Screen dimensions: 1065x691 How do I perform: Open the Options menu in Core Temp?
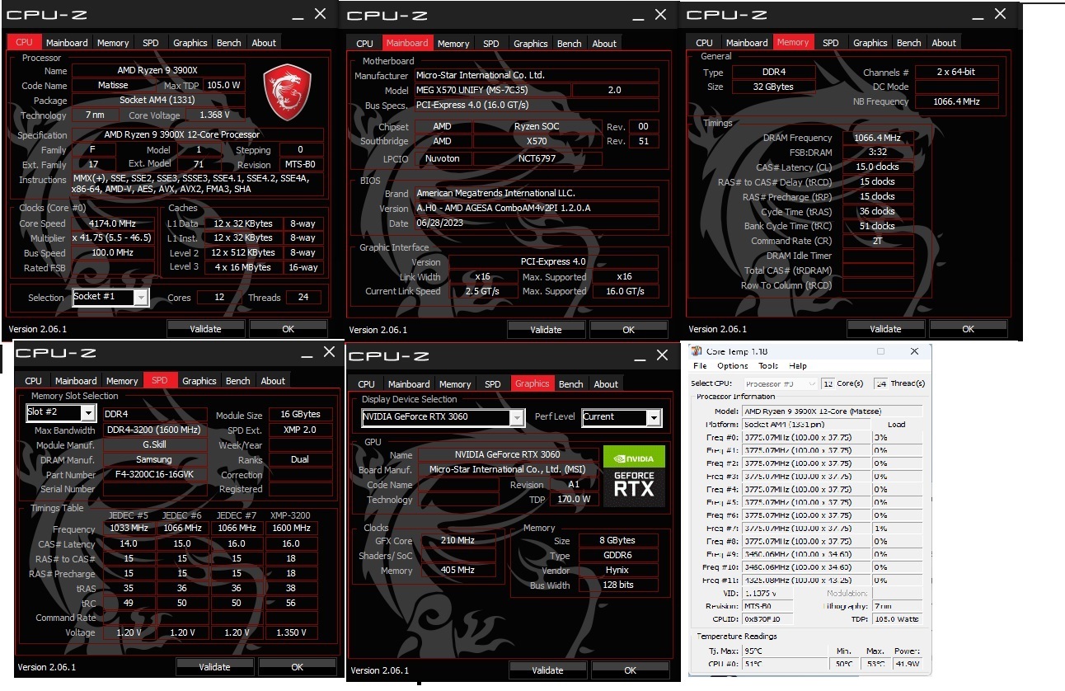732,366
